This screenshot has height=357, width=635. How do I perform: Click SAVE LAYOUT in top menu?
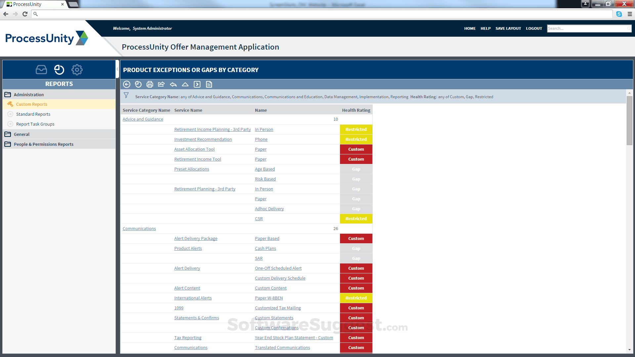508,28
